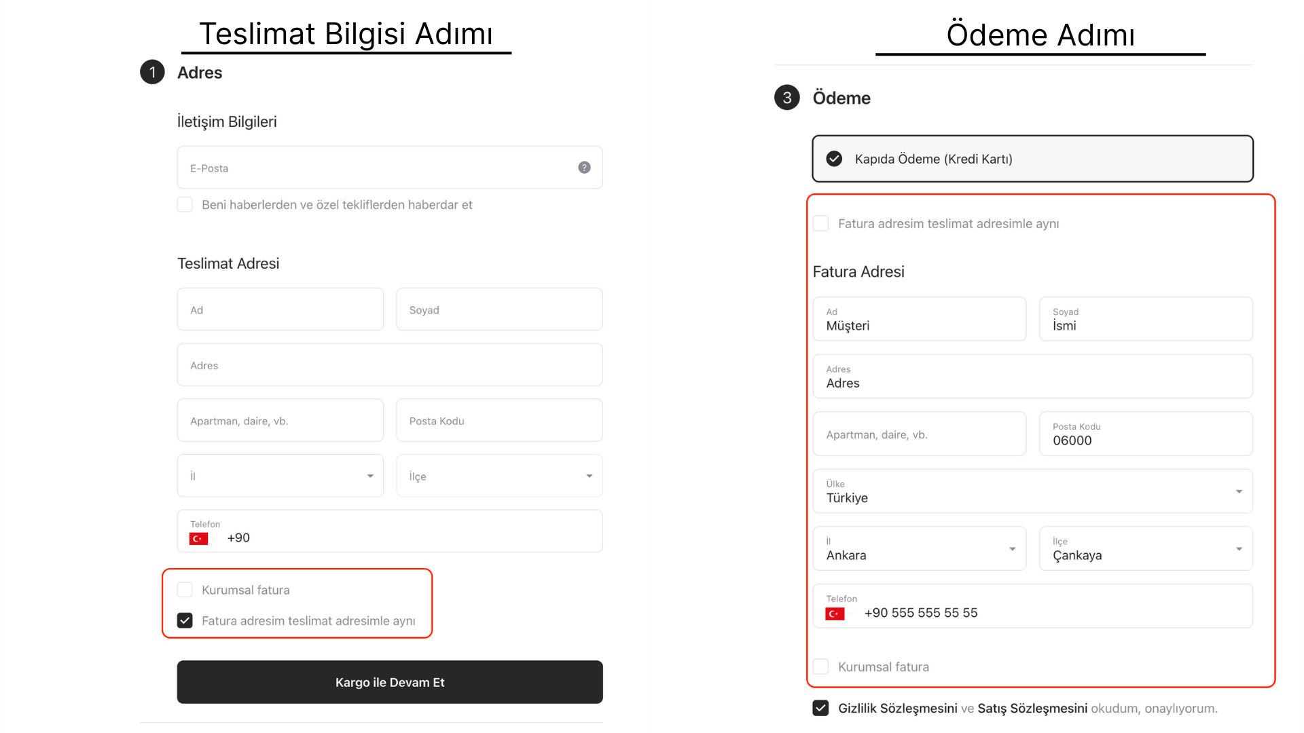Screen dimensions: 1304x733
Task: Select the Kapıda Ödeme checkmark radio icon
Action: tap(834, 159)
